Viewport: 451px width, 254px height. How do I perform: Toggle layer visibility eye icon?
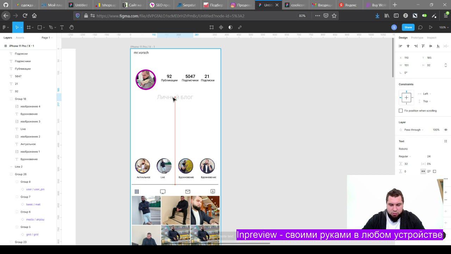click(446, 130)
